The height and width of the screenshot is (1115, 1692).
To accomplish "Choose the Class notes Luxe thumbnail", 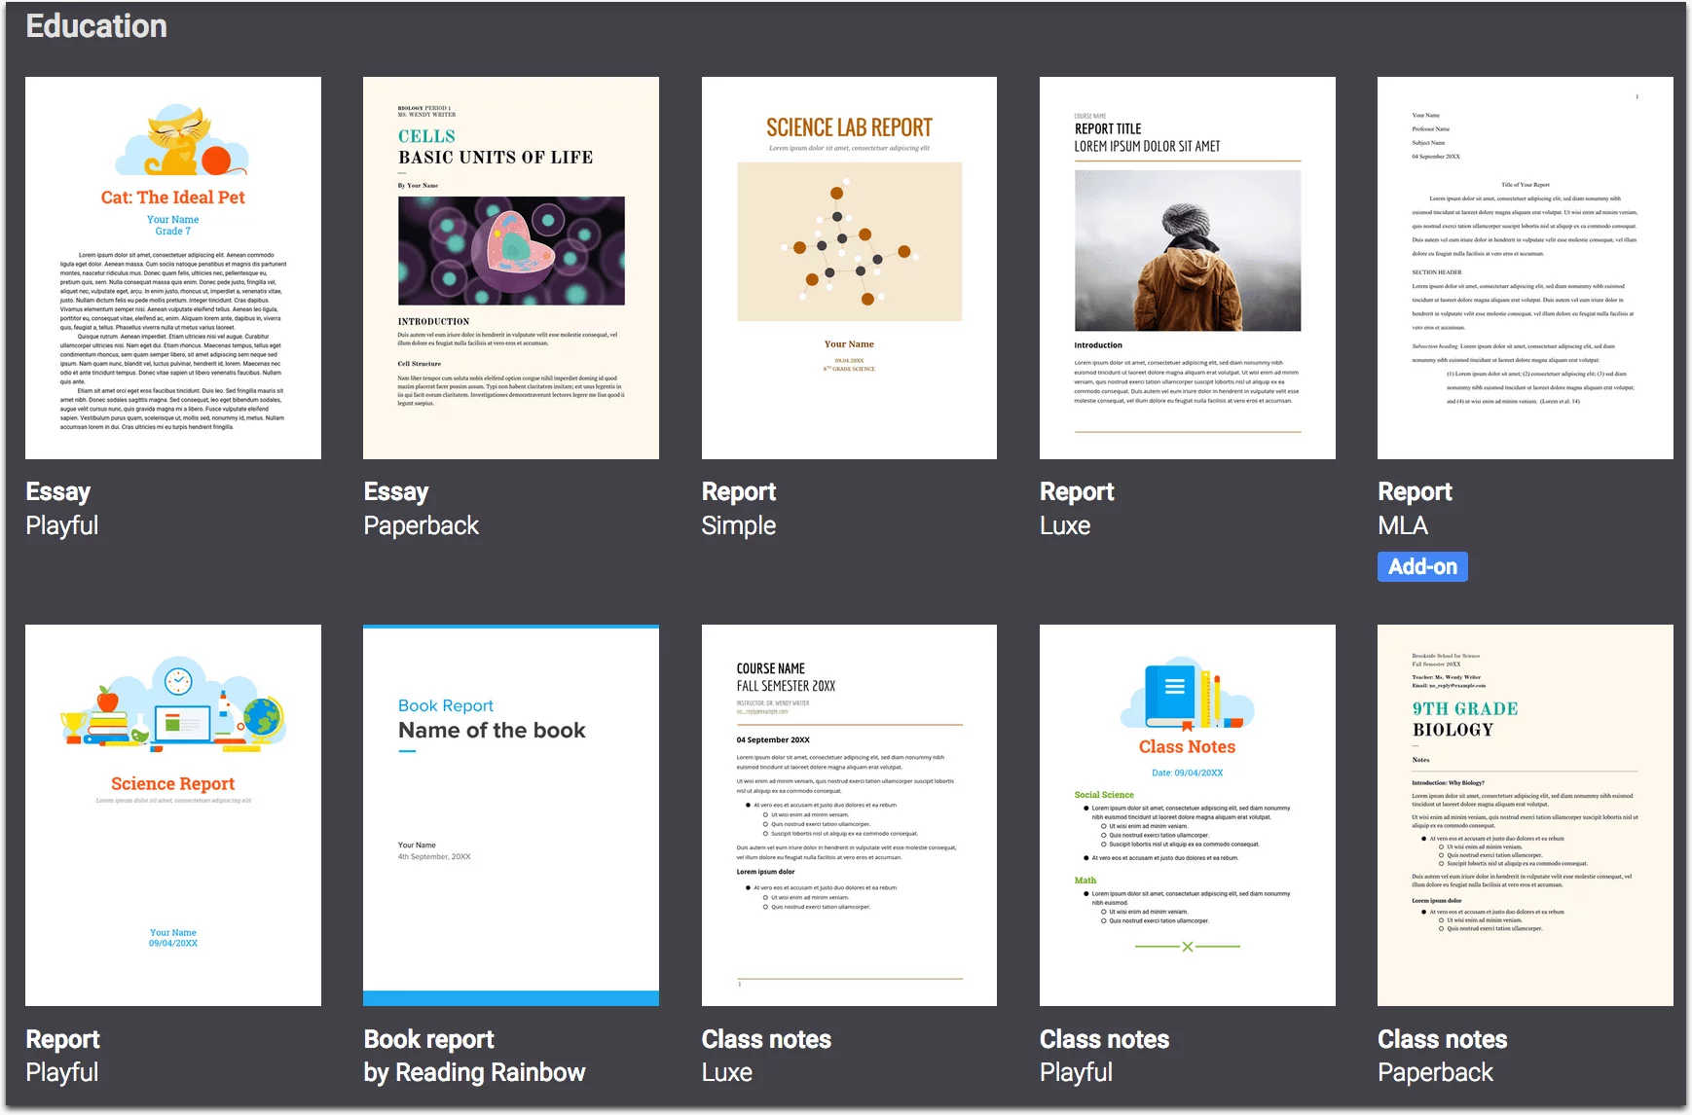I will coord(849,815).
